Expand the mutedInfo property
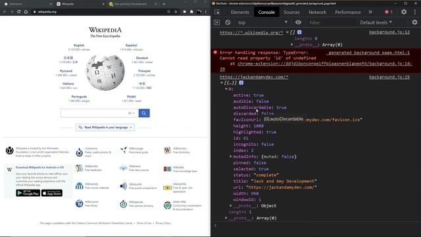Image resolution: width=421 pixels, height=237 pixels. [231, 157]
